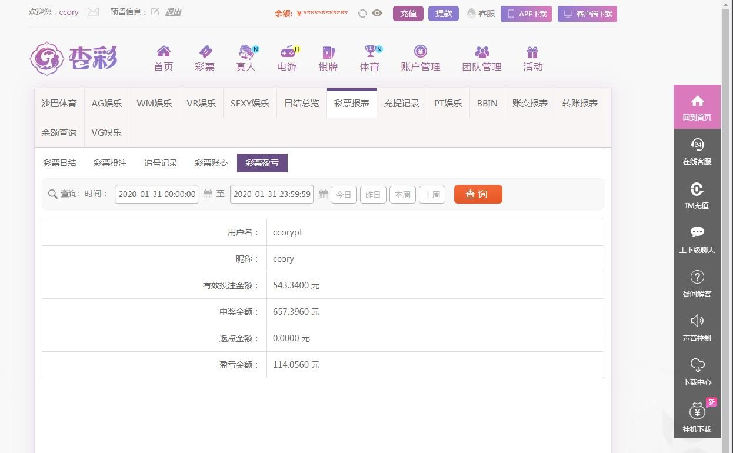Select 彩票投注 sub-tab

pyautogui.click(x=111, y=163)
